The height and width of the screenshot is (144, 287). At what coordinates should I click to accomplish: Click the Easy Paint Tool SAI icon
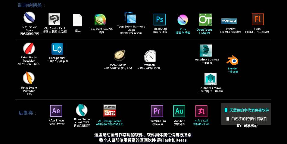tap(100, 20)
